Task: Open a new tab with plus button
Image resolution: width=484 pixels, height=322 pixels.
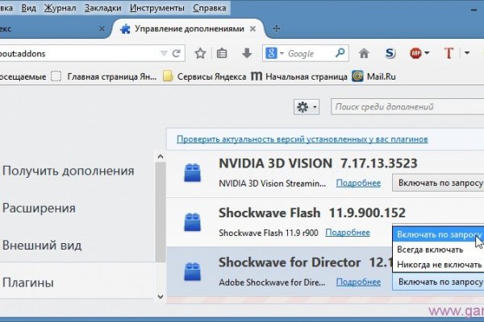Action: (x=277, y=28)
